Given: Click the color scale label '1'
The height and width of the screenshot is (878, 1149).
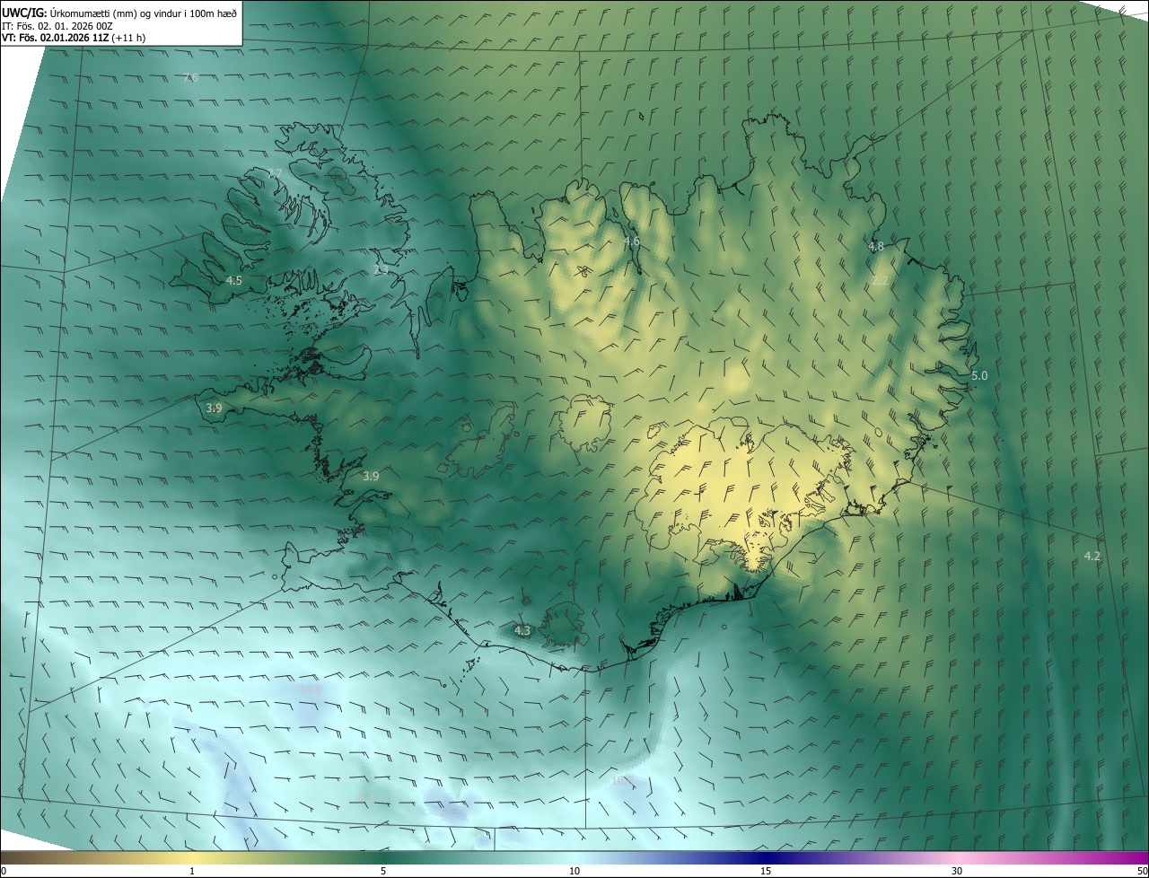Looking at the screenshot, I should coord(192,871).
